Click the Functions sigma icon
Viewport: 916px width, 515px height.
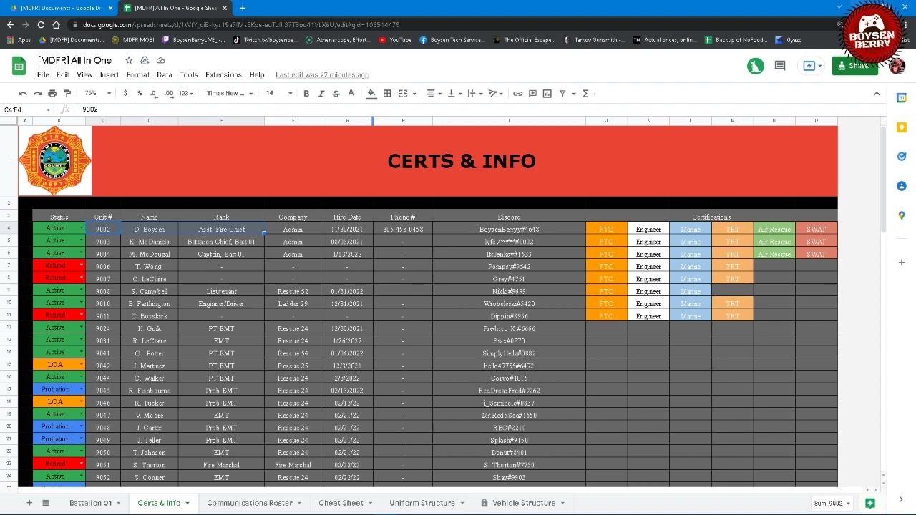[585, 94]
